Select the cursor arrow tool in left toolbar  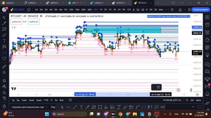4,17
